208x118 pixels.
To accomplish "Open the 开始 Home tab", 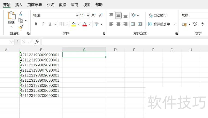I will tap(7, 5).
